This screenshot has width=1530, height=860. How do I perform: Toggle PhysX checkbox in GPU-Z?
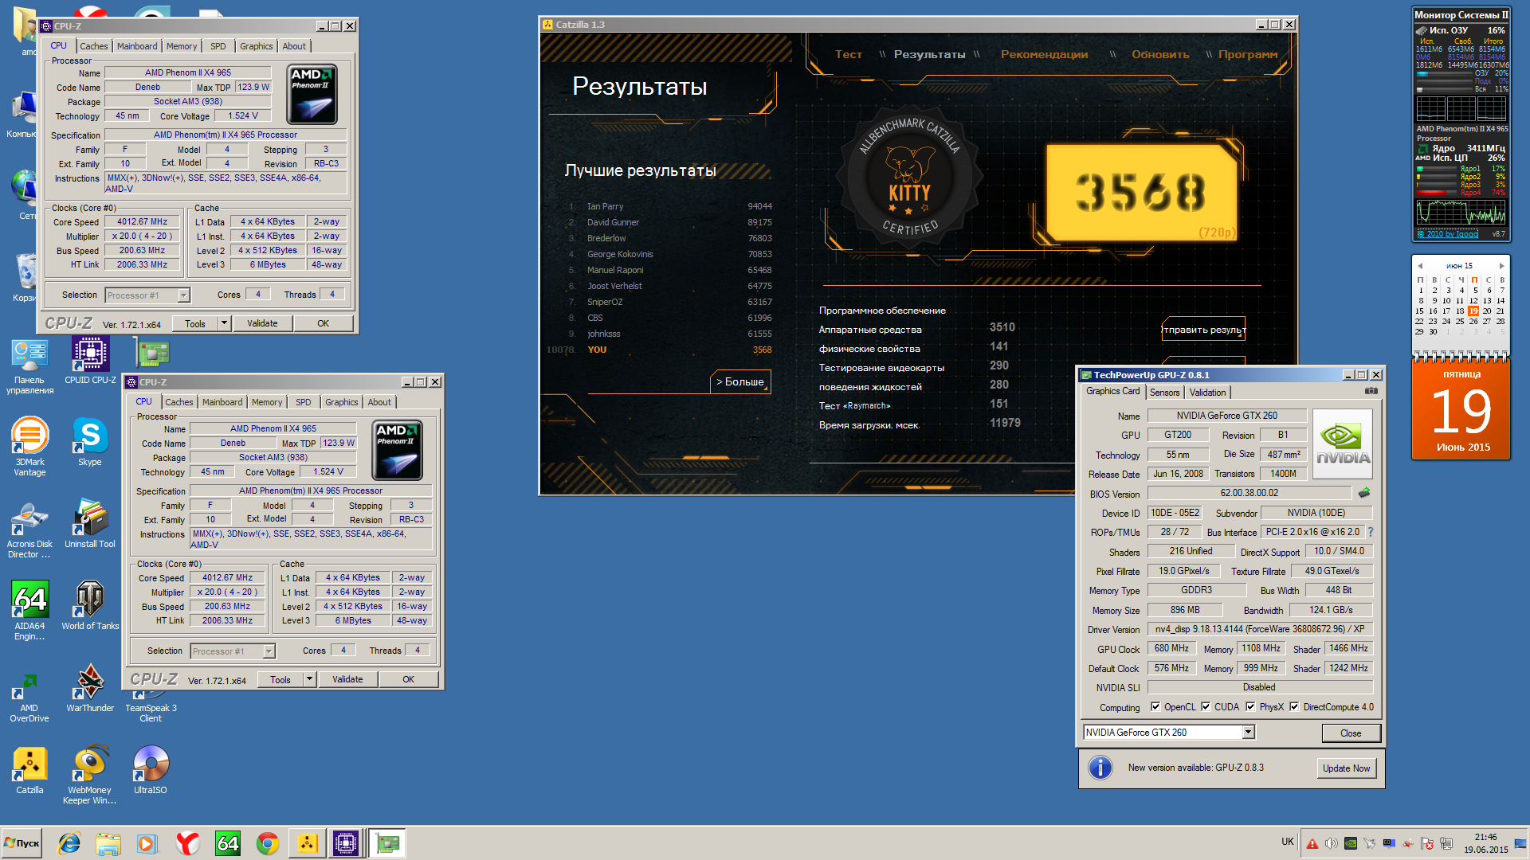click(x=1250, y=707)
